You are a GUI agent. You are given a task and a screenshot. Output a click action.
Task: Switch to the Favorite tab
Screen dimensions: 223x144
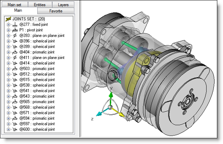(x=56, y=11)
